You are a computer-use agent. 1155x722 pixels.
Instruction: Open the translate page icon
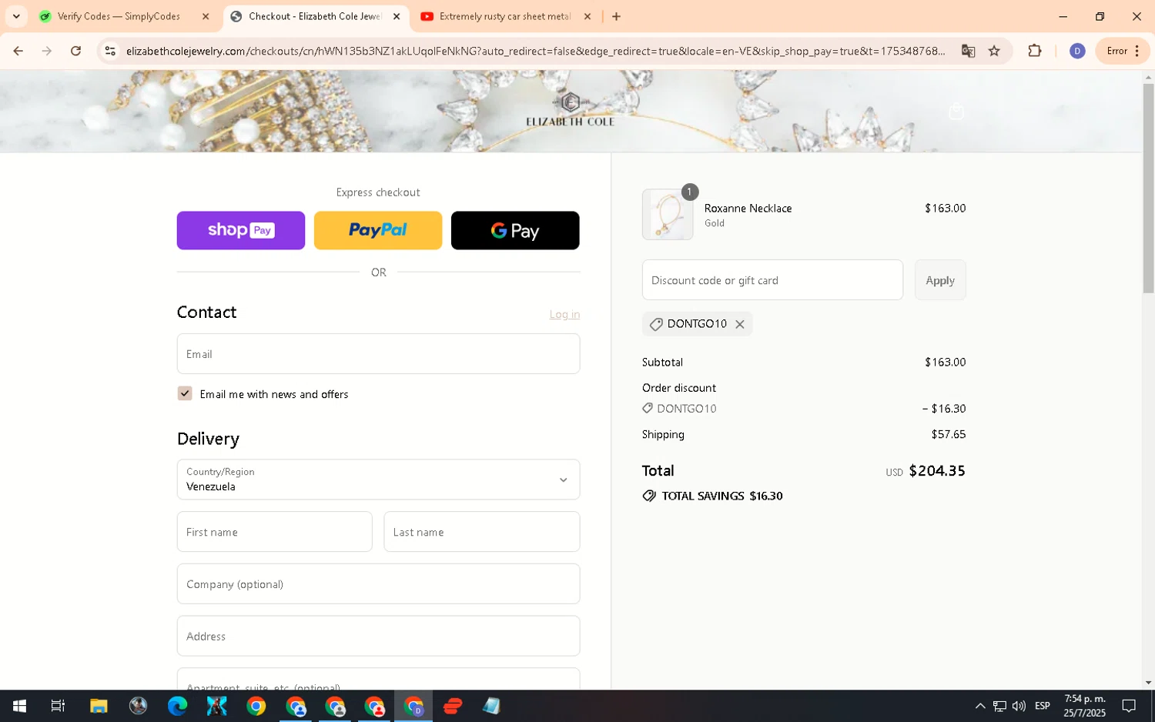tap(968, 51)
